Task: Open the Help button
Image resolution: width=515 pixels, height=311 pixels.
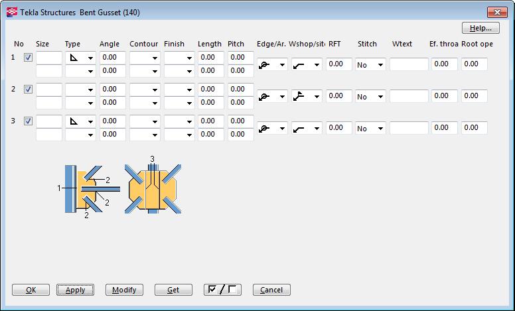Action: pos(480,28)
